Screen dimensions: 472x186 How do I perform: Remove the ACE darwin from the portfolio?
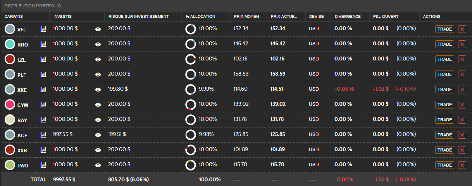pos(462,135)
